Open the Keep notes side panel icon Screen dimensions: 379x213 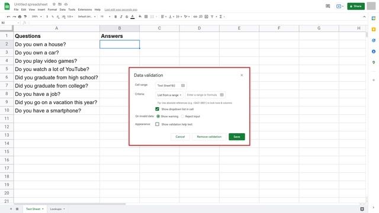(374, 30)
